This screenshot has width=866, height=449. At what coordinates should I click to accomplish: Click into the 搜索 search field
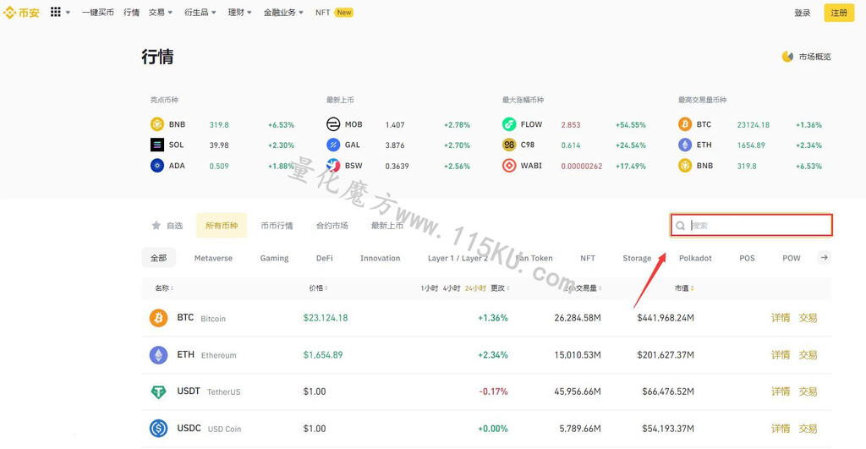751,225
